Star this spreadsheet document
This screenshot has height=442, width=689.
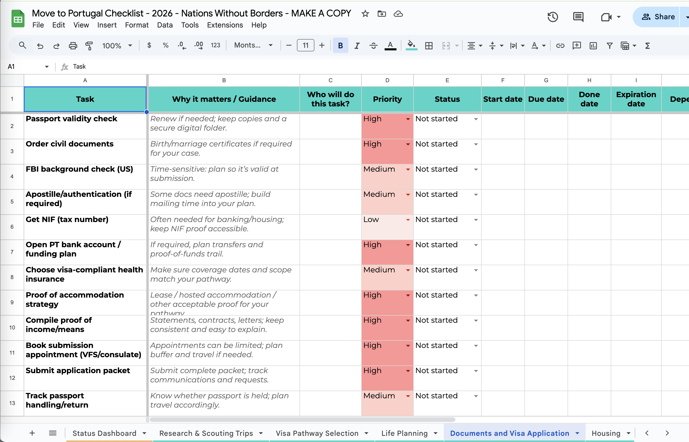point(365,13)
